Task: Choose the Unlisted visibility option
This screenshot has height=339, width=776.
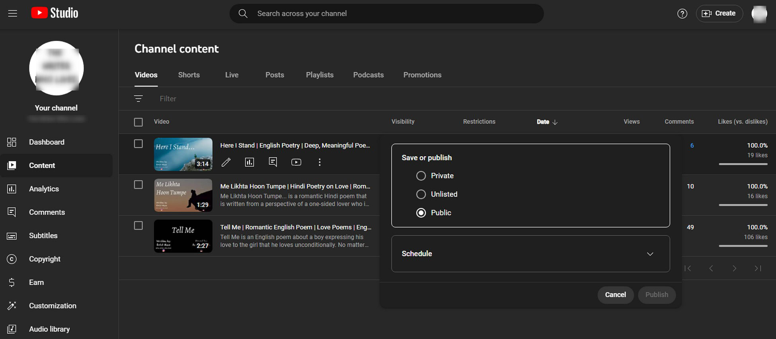Action: point(421,194)
